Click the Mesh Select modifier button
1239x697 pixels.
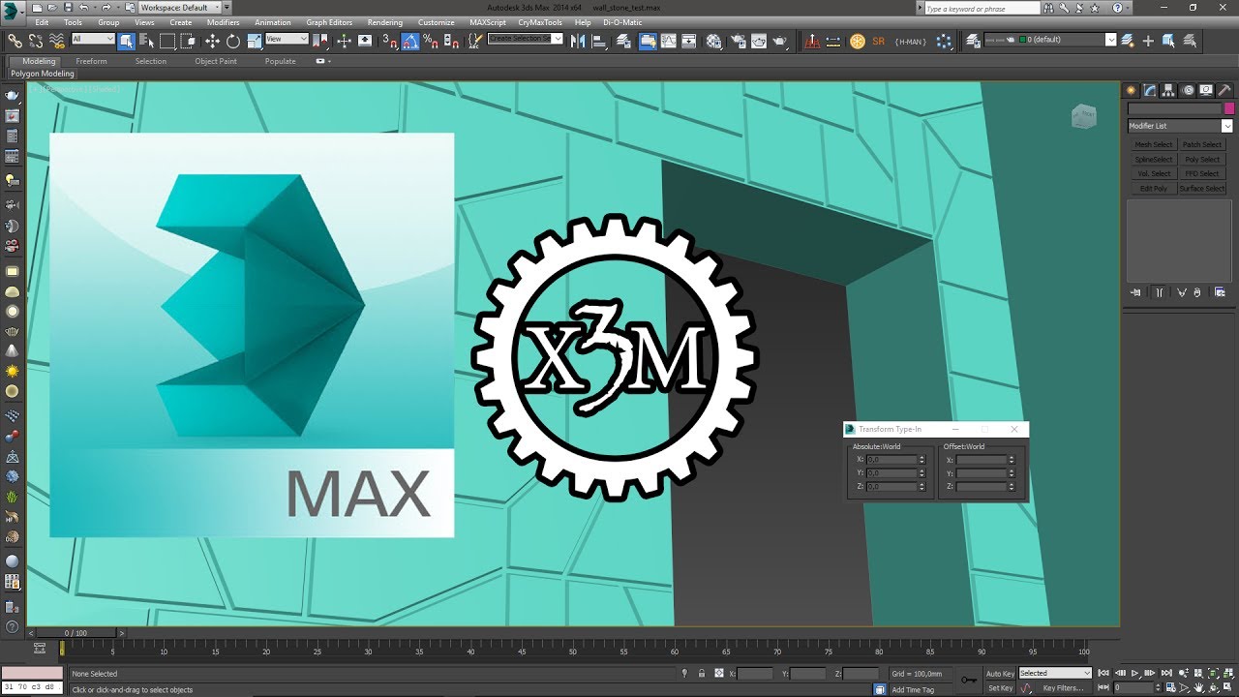[1154, 145]
